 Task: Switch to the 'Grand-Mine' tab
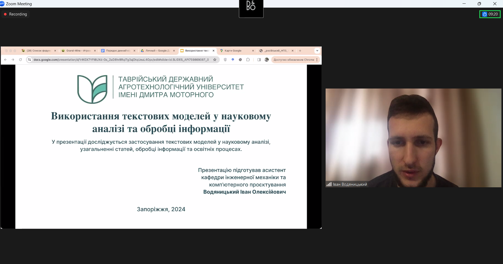click(x=78, y=51)
